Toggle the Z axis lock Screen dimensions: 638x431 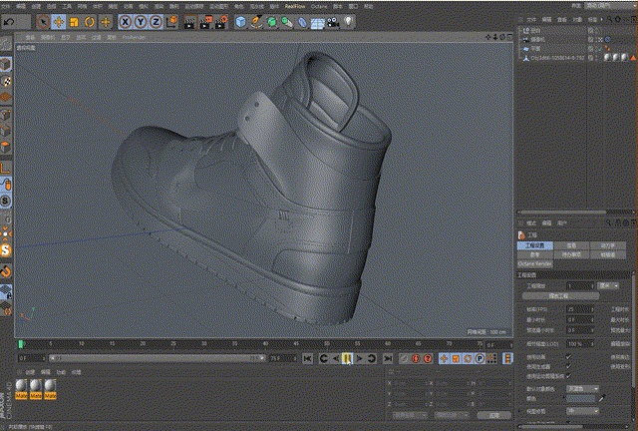(156, 22)
